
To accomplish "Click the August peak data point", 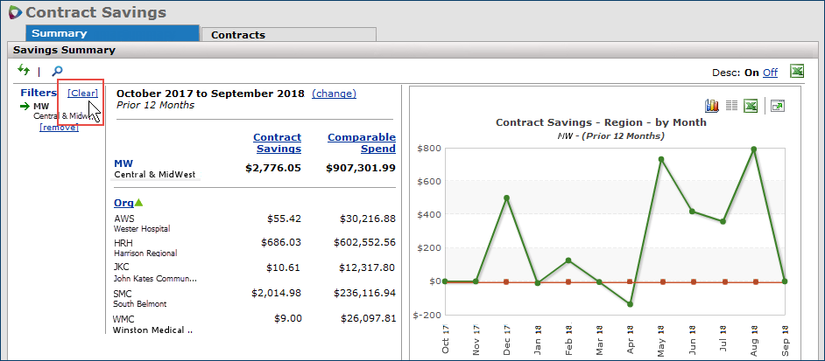I will coord(753,149).
